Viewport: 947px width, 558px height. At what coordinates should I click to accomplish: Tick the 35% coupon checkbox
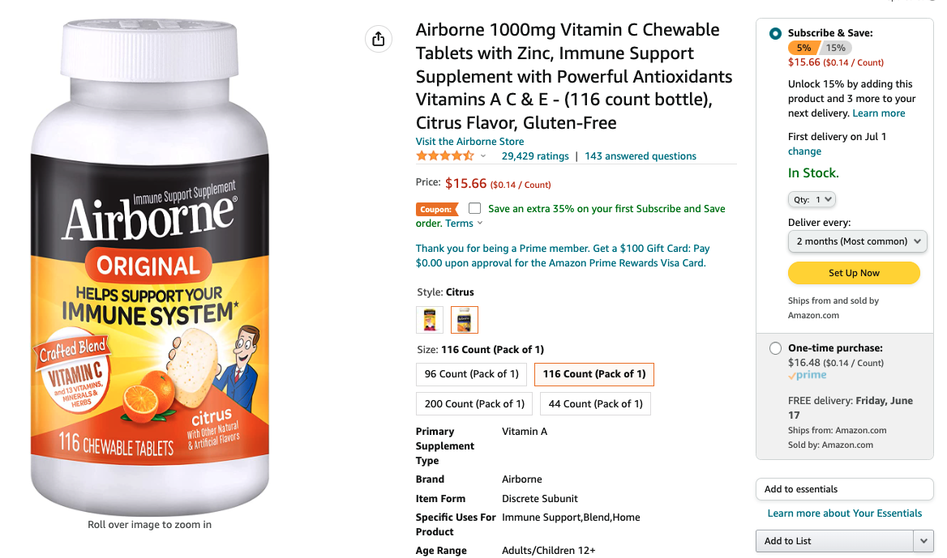coord(474,208)
